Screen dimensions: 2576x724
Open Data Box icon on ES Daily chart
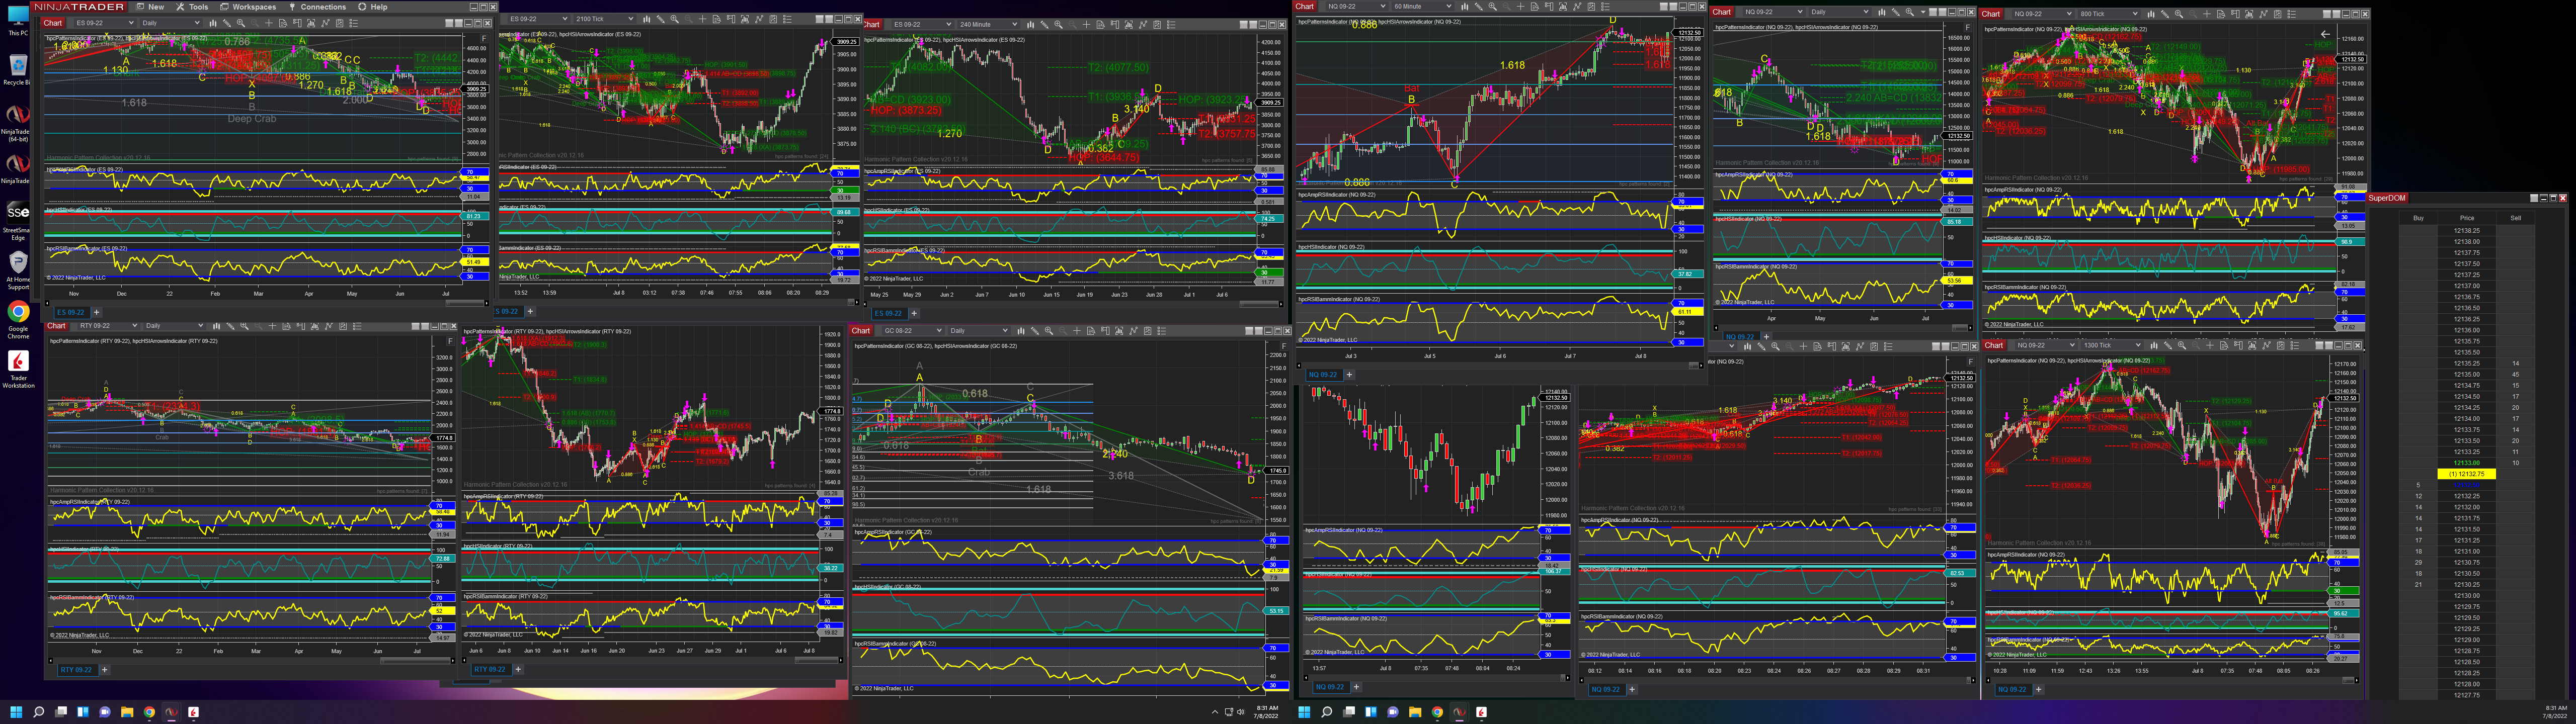(283, 23)
